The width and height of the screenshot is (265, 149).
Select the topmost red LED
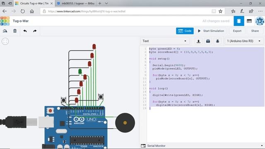pos(94,46)
